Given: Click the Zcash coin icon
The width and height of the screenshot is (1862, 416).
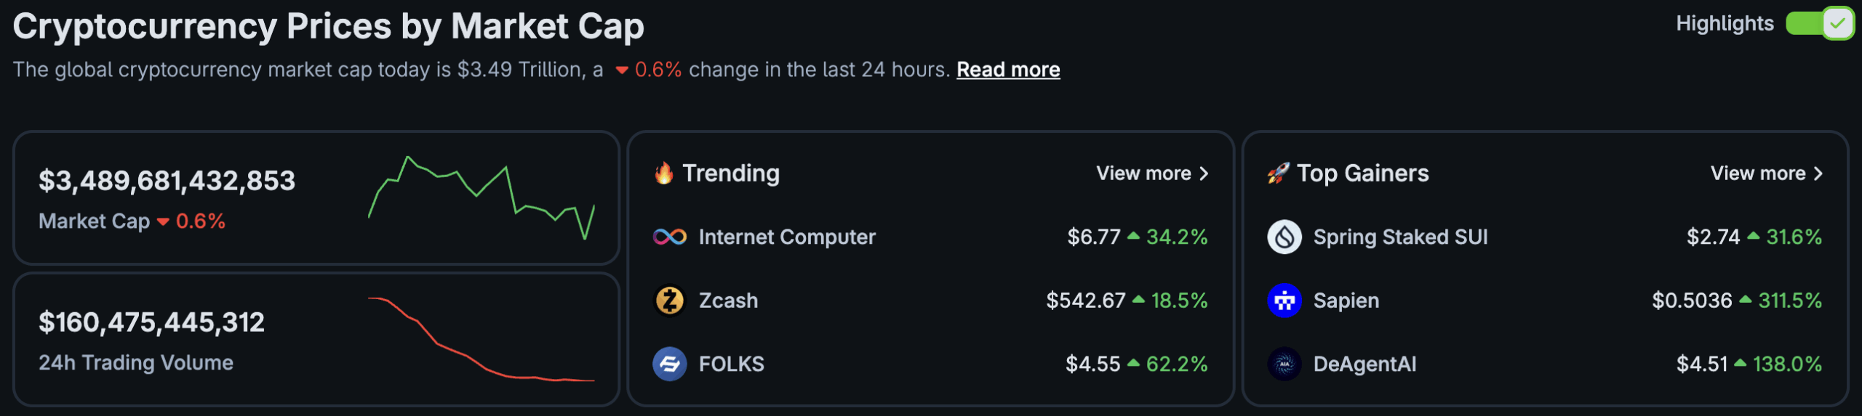Looking at the screenshot, I should [669, 301].
